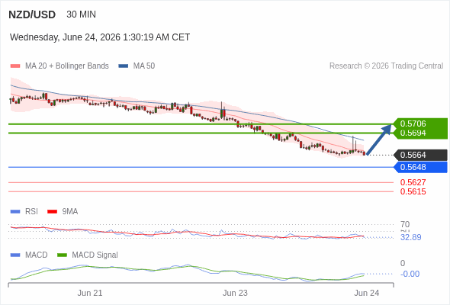
Task: Click the Jun 23 date axis label
Action: (x=235, y=293)
